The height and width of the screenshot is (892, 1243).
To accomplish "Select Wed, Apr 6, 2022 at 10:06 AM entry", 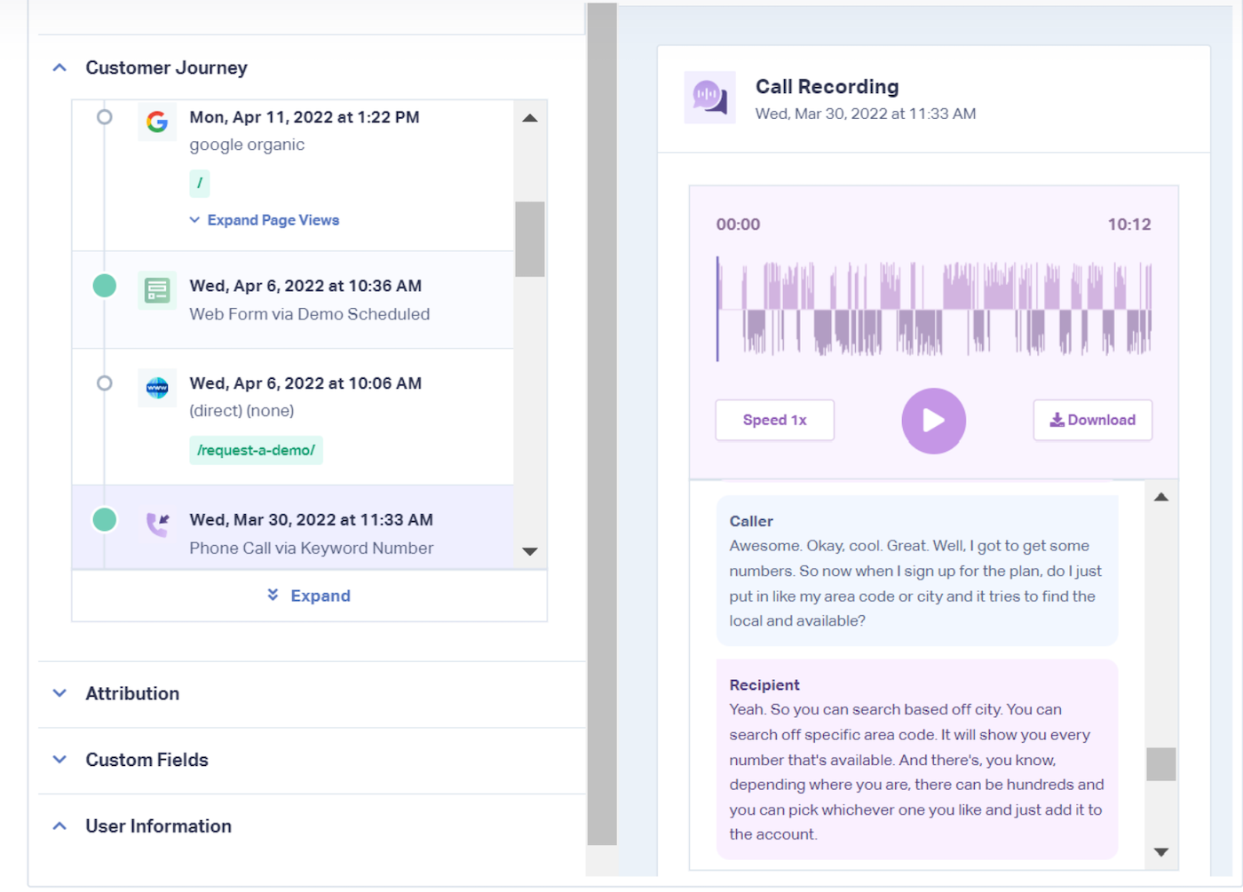I will [293, 417].
